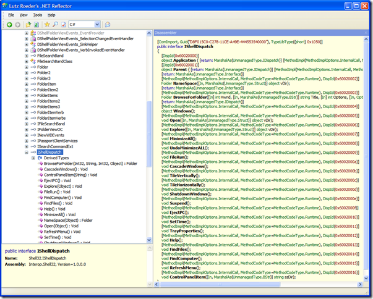373x299 pixels.
Task: Click the speech-bubble icon beside the language box
Action: coord(108,24)
